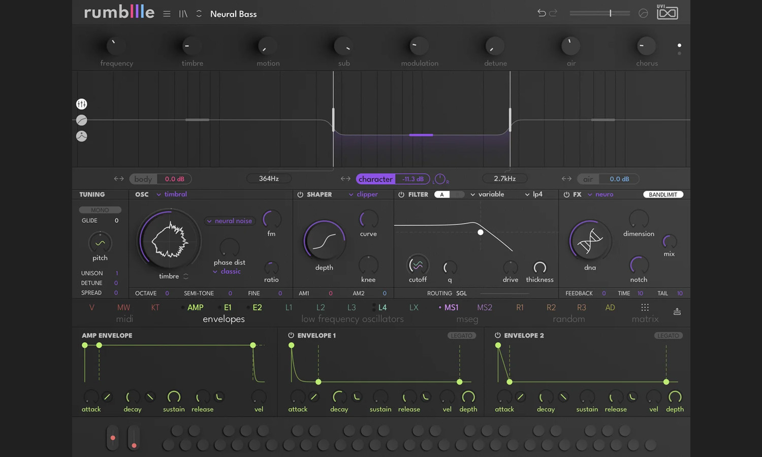Select the spectrum view icon below the EQ icon
Viewport: 762px width, 457px height.
coord(81,136)
